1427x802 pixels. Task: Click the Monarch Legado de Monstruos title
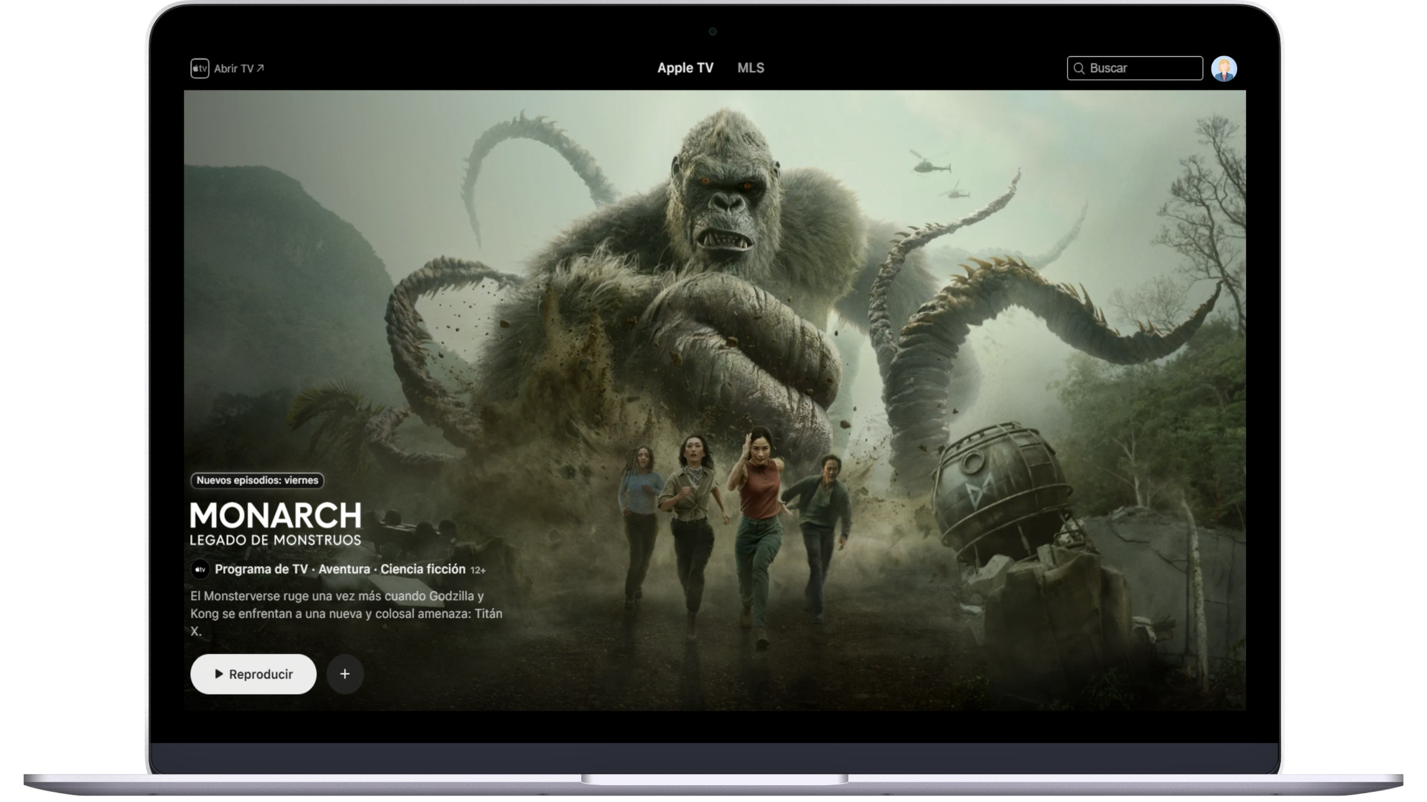pos(275,524)
